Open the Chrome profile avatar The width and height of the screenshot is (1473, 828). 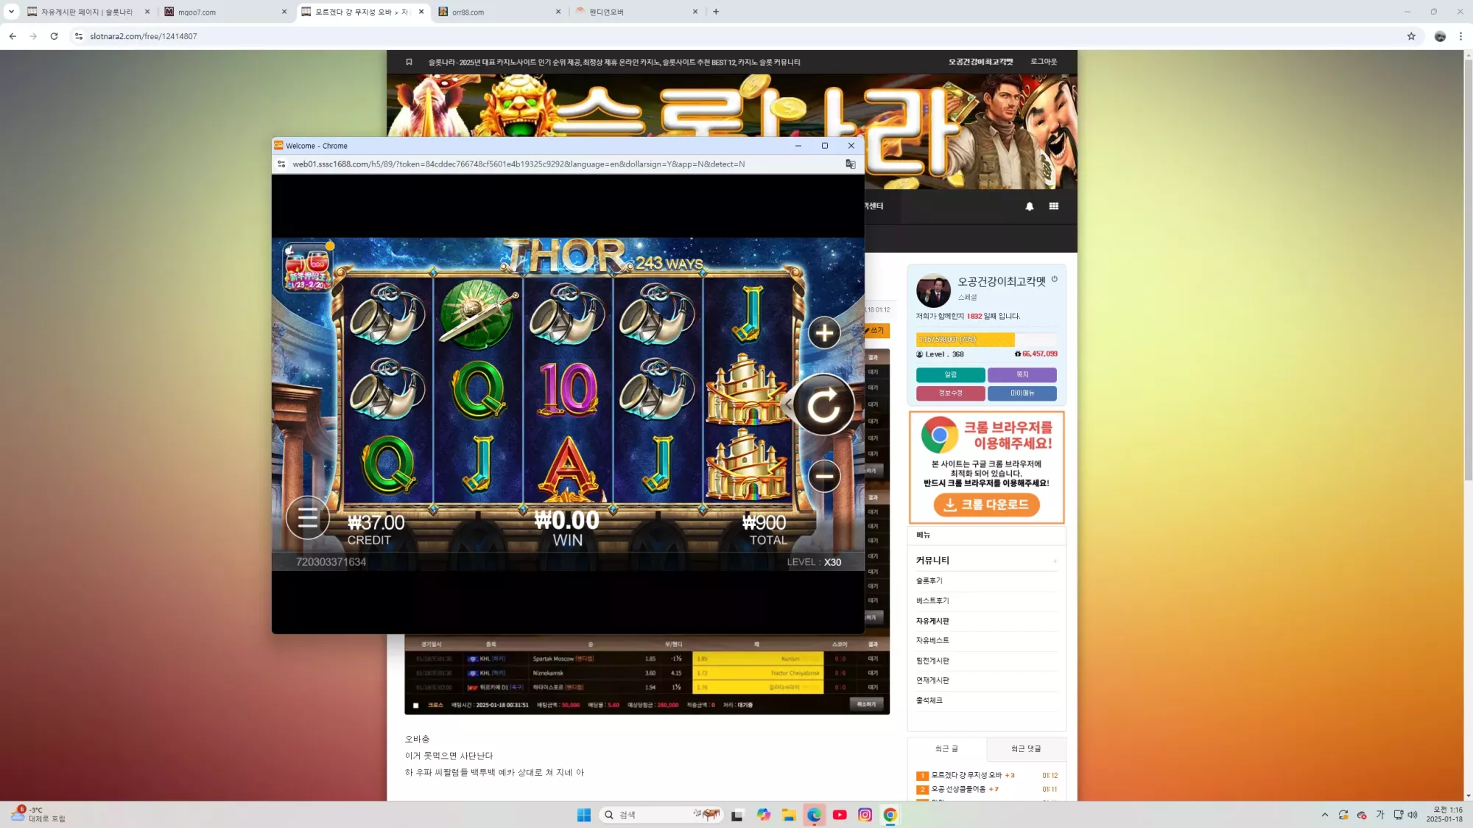point(1440,36)
